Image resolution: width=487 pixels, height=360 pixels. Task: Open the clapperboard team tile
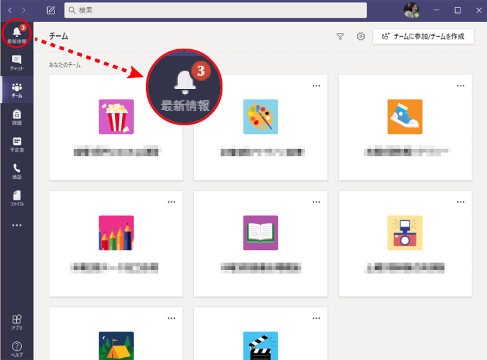coord(261,334)
